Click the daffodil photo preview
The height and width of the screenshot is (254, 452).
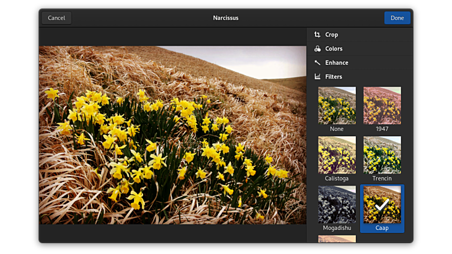pyautogui.click(x=173, y=135)
